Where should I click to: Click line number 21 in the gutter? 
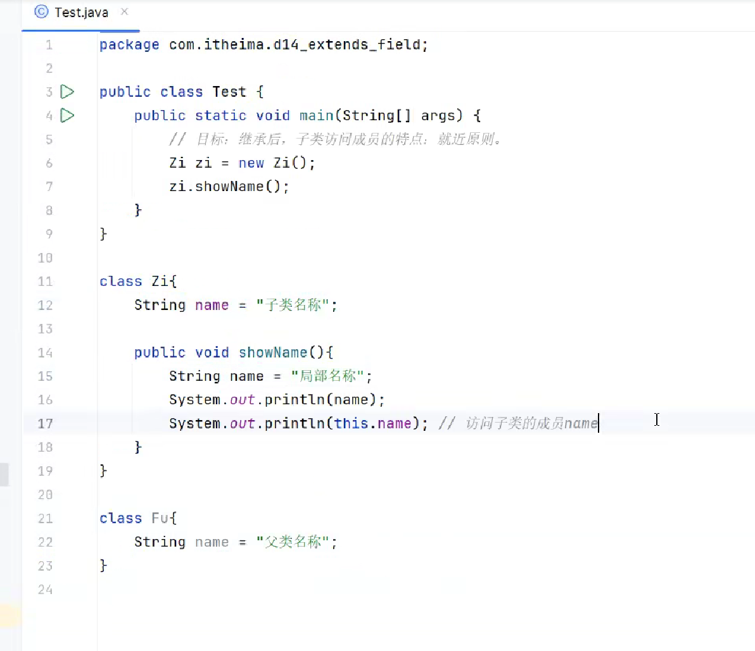coord(45,518)
